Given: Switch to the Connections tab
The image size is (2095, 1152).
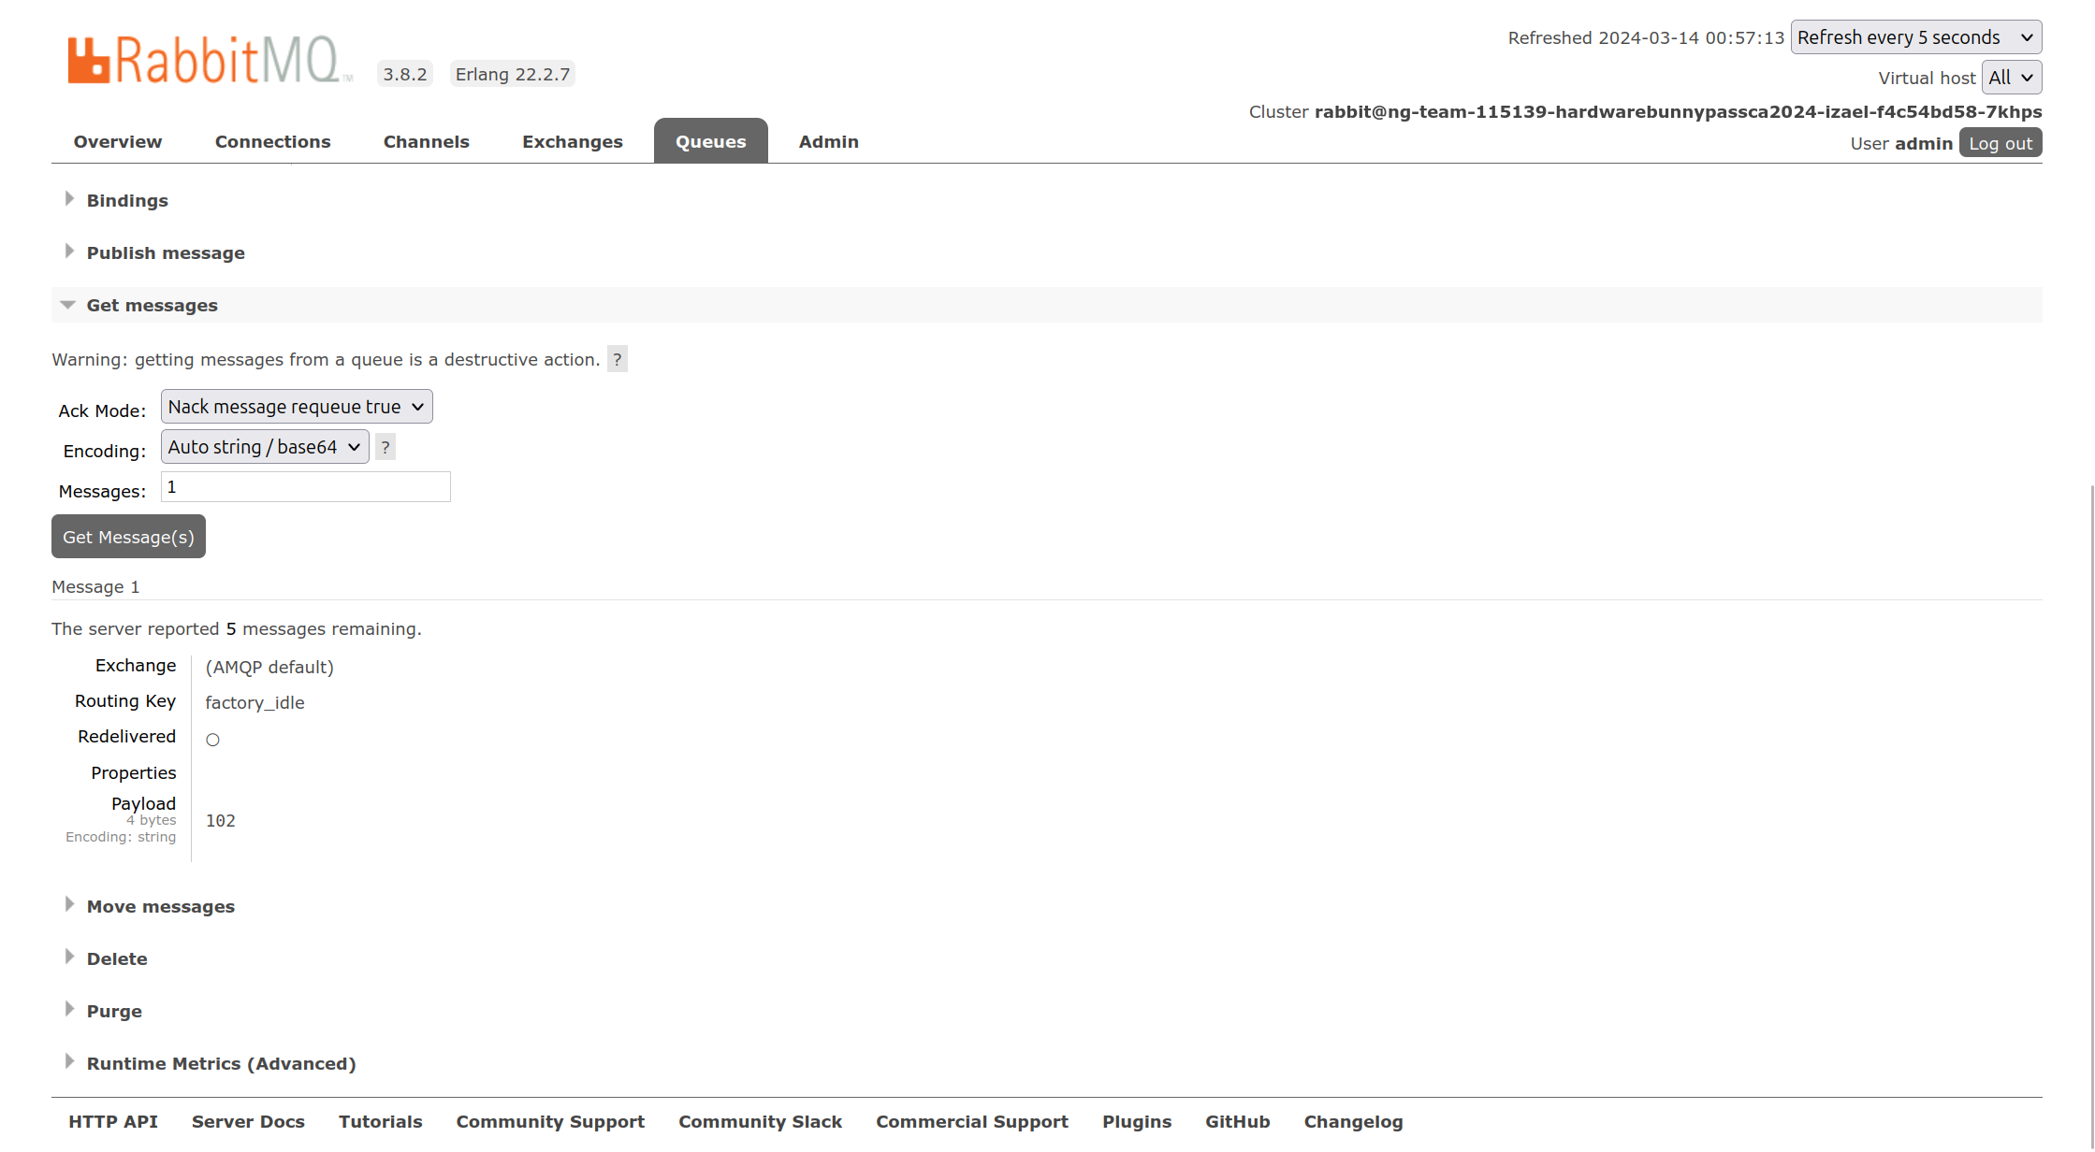Looking at the screenshot, I should click(x=273, y=141).
